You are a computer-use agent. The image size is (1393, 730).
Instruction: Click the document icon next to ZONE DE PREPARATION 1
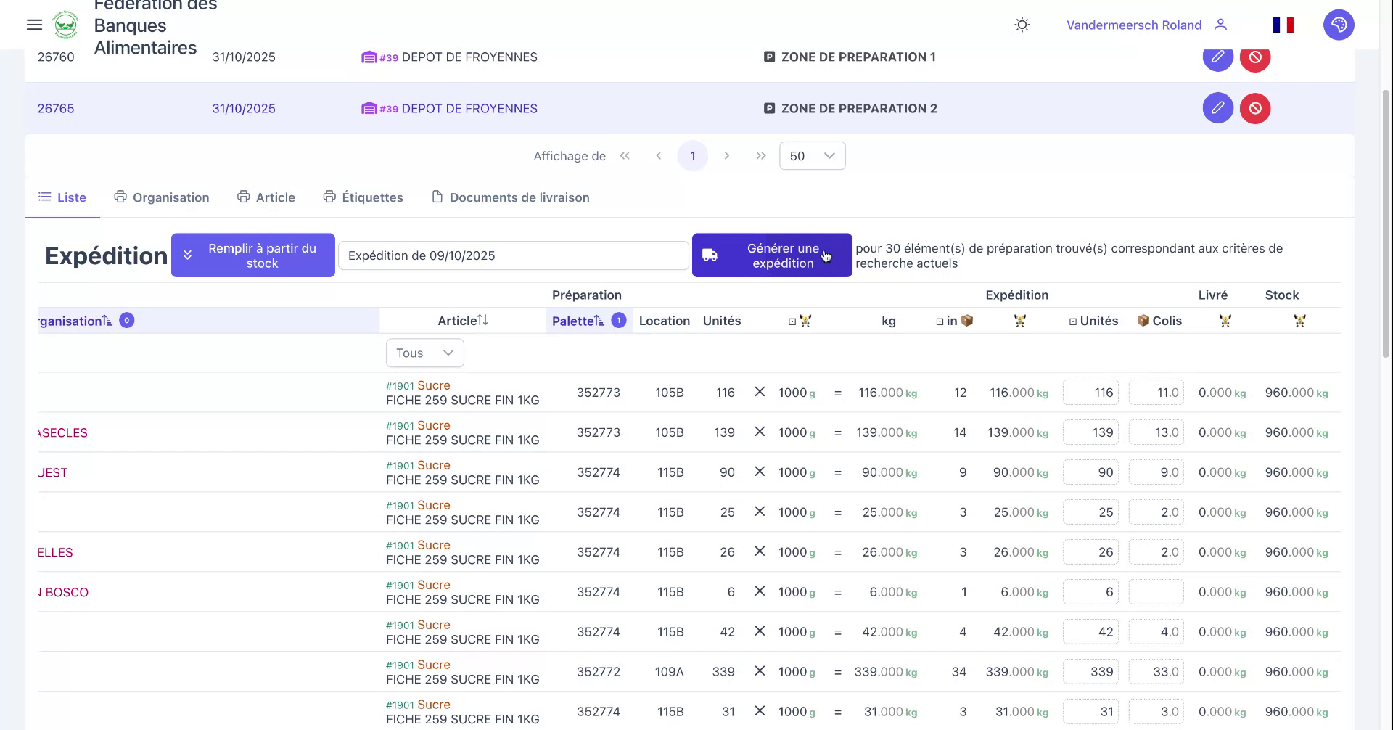click(x=769, y=57)
